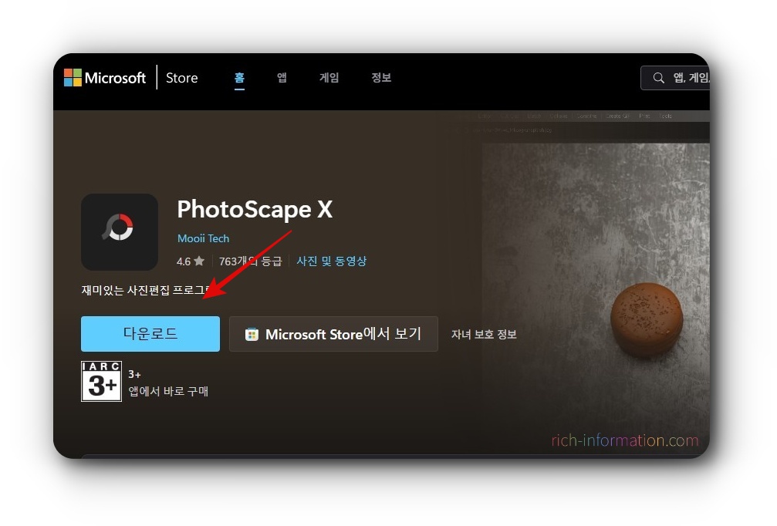Open Mooii Tech publisher link

coord(203,238)
